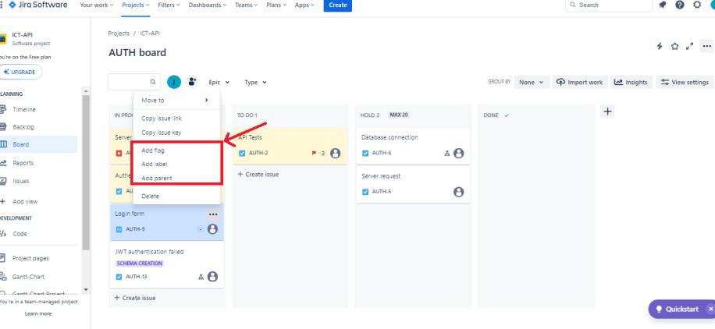This screenshot has width=715, height=329.
Task: Open the Timeline view in sidebar
Action: 24,109
